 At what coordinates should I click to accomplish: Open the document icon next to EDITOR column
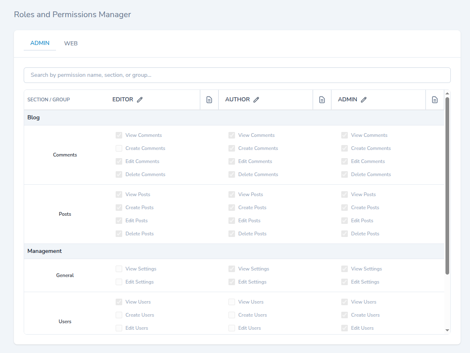[x=209, y=99]
